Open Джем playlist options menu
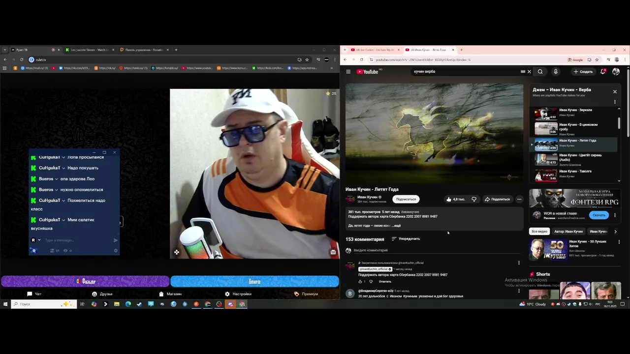 point(615,102)
